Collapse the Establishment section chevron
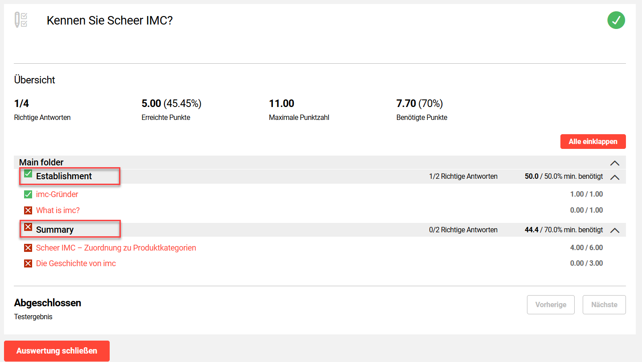 [x=615, y=177]
